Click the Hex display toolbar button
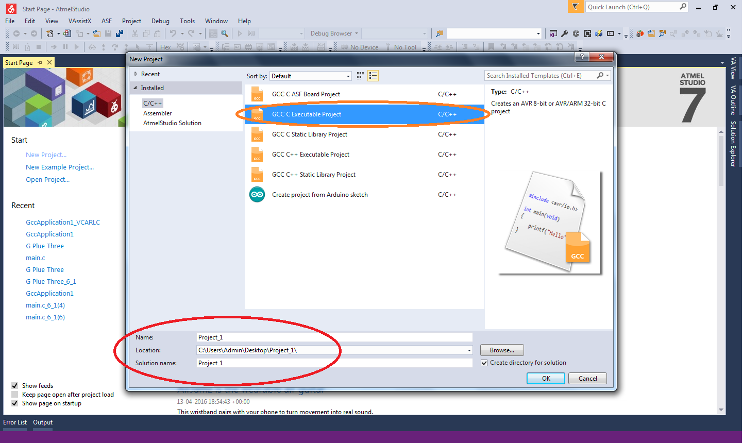The height and width of the screenshot is (443, 743). (x=165, y=47)
